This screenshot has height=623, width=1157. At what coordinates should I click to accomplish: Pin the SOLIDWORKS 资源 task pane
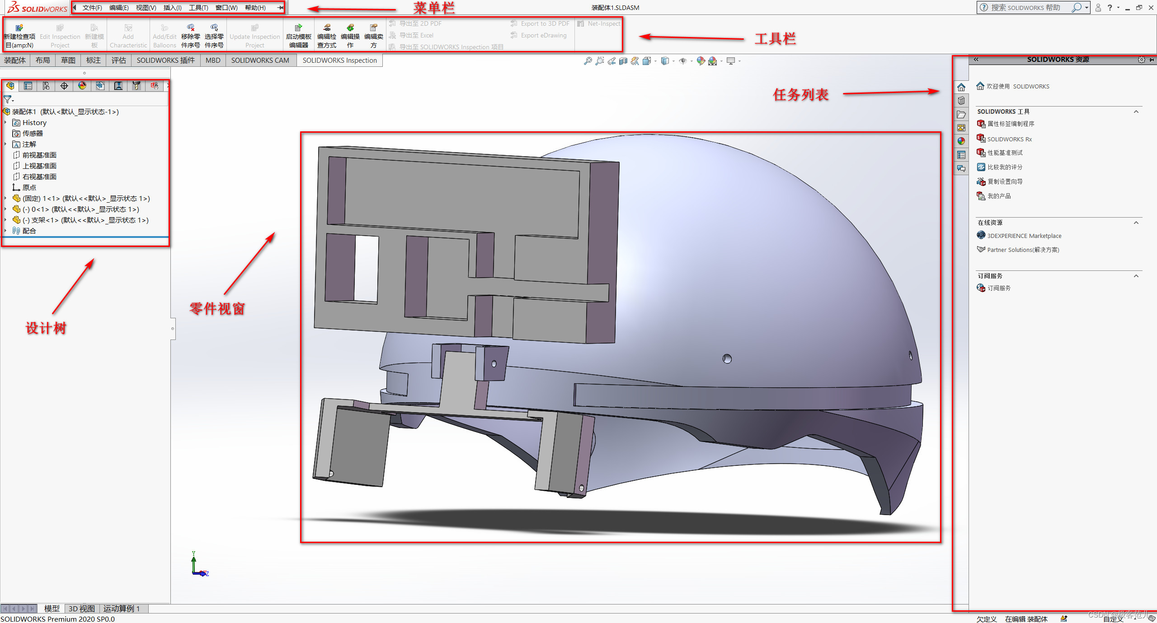[1152, 60]
